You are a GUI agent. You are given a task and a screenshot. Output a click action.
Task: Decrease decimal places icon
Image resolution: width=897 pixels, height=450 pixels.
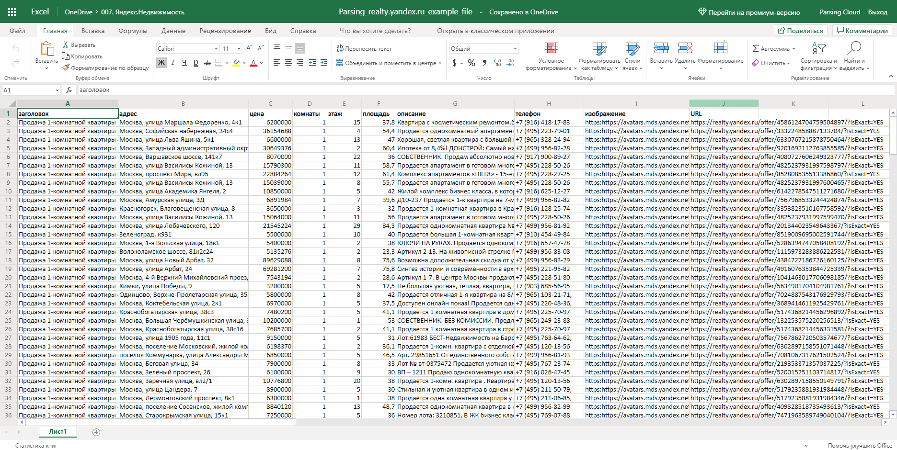(x=510, y=63)
